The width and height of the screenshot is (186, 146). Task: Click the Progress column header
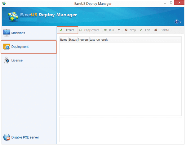83,40
